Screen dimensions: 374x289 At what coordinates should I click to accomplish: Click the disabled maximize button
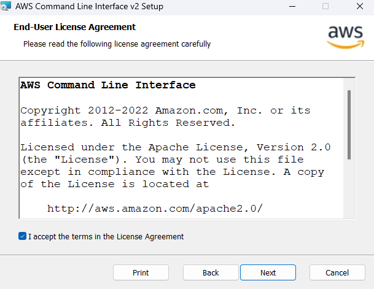tap(325, 6)
